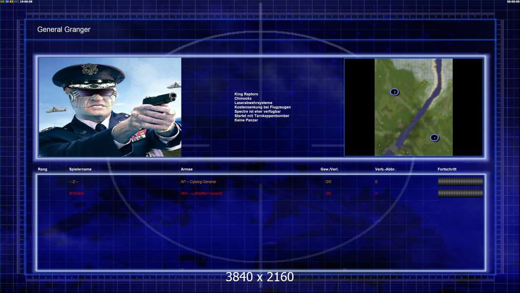Viewport: 520px width, 293px height.
Task: Click the 'Verb.-Abbr.' column header
Action: tap(385, 169)
